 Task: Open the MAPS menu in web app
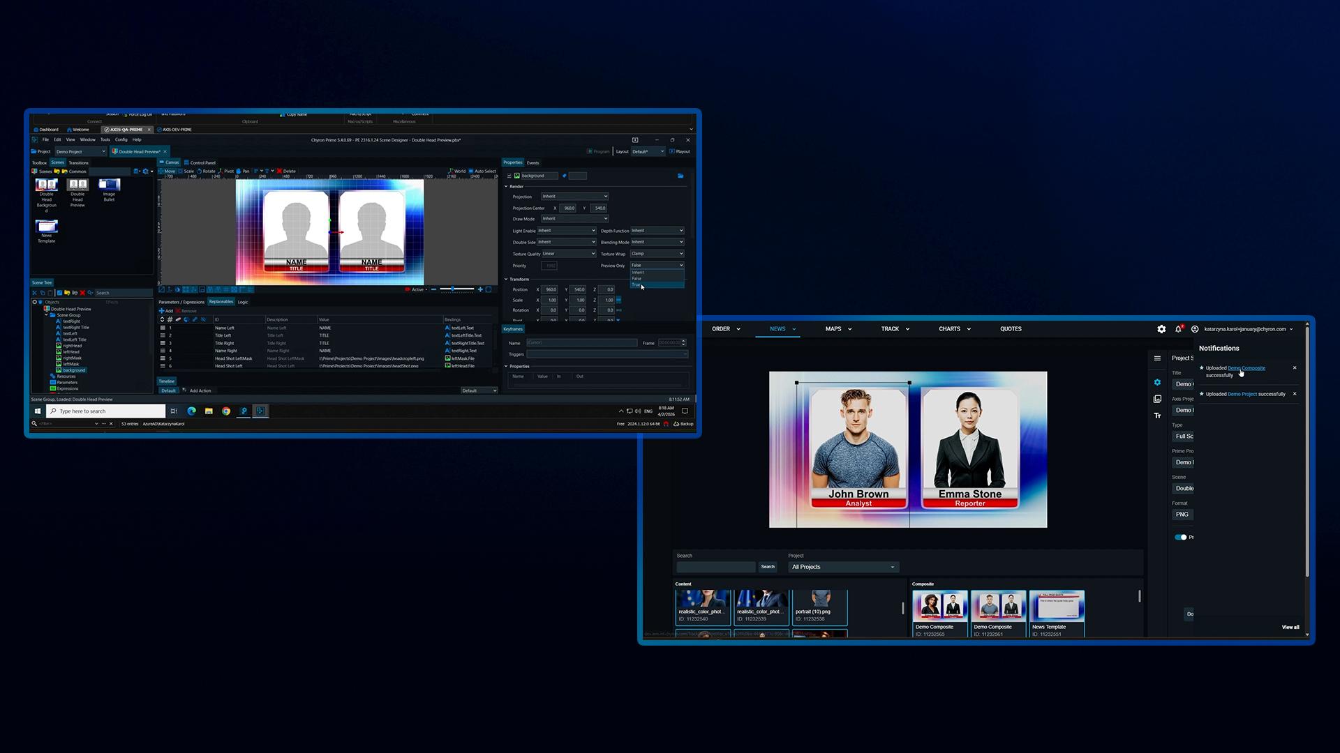tap(838, 329)
